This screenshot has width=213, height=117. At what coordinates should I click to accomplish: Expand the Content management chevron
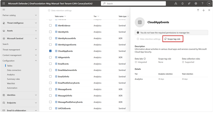pyautogui.click(x=36, y=55)
